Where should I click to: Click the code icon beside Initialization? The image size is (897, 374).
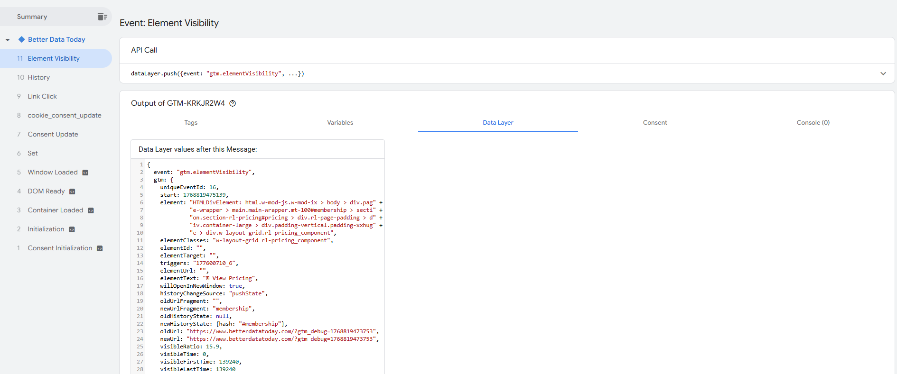[72, 229]
